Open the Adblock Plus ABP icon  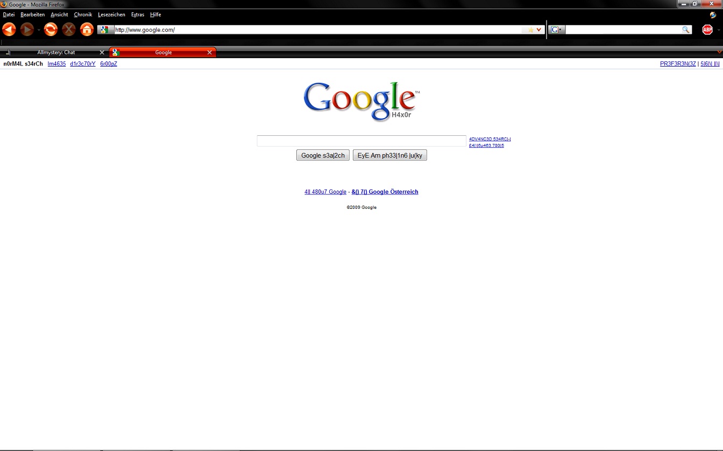click(707, 30)
